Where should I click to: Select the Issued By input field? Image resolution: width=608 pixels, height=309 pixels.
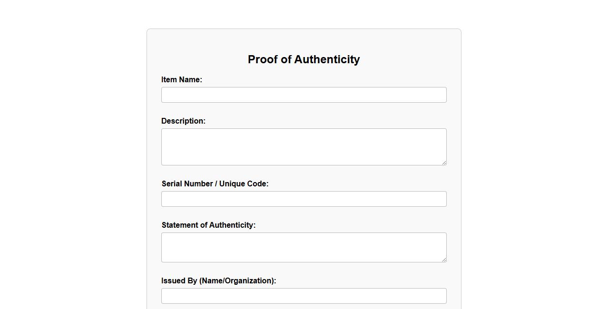tap(304, 296)
